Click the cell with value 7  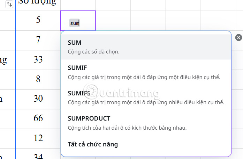[38, 40]
